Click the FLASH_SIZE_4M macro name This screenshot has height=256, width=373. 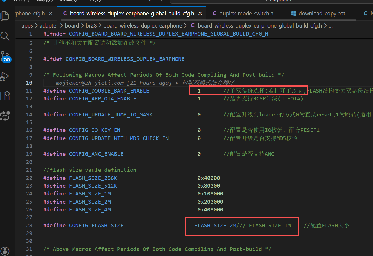[x=90, y=209]
